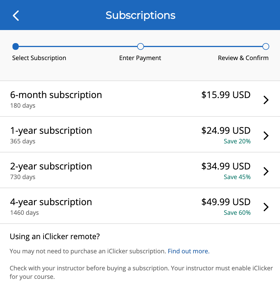Click the Enter Payment step label
Screen dimensions: 280x293
pyautogui.click(x=140, y=58)
